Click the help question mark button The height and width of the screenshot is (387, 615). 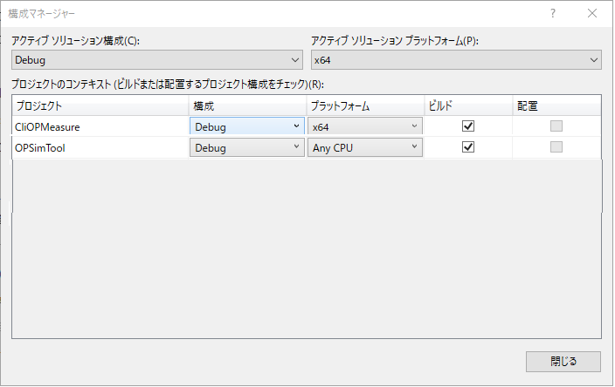pos(553,14)
